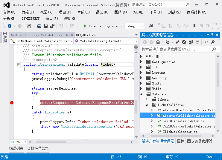The width and height of the screenshot is (222, 160).
Task: Click the Solution Explorer search box
Action: click(177, 49)
